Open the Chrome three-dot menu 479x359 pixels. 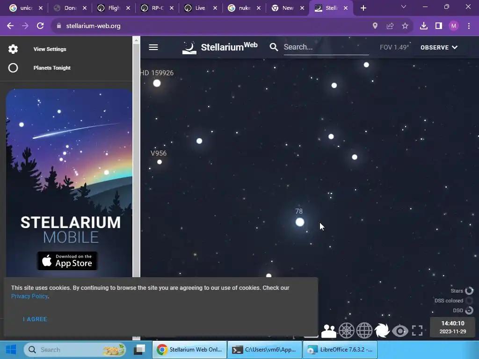pos(469,26)
